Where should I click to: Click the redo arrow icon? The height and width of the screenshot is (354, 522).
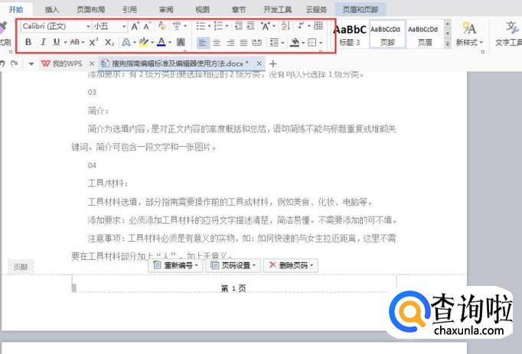click(15, 63)
